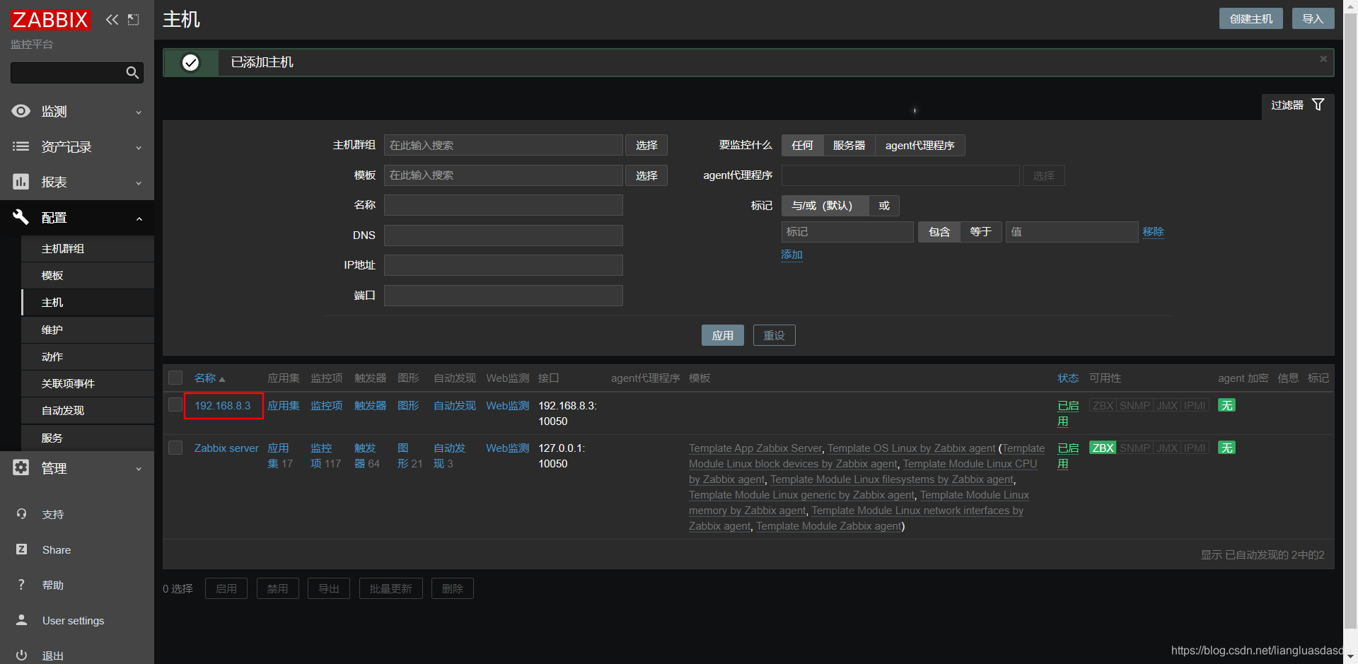The width and height of the screenshot is (1358, 664).
Task: Select 或 tag mode
Action: tap(884, 205)
